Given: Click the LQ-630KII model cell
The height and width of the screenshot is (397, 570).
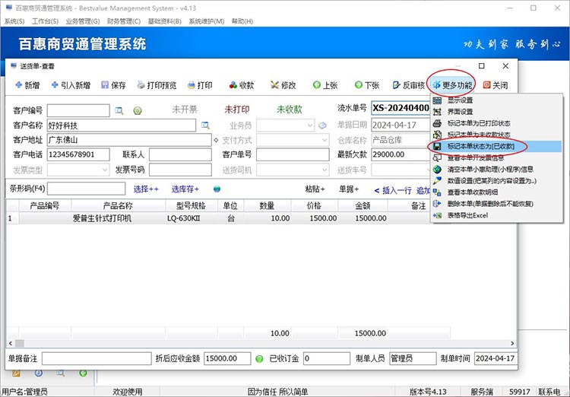Looking at the screenshot, I should (192, 218).
